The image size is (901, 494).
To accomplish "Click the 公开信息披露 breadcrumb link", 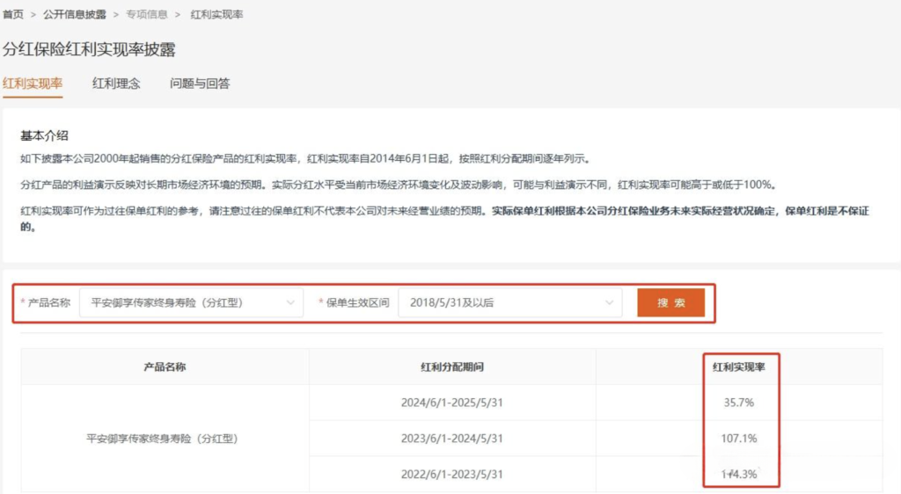I will pyautogui.click(x=75, y=15).
